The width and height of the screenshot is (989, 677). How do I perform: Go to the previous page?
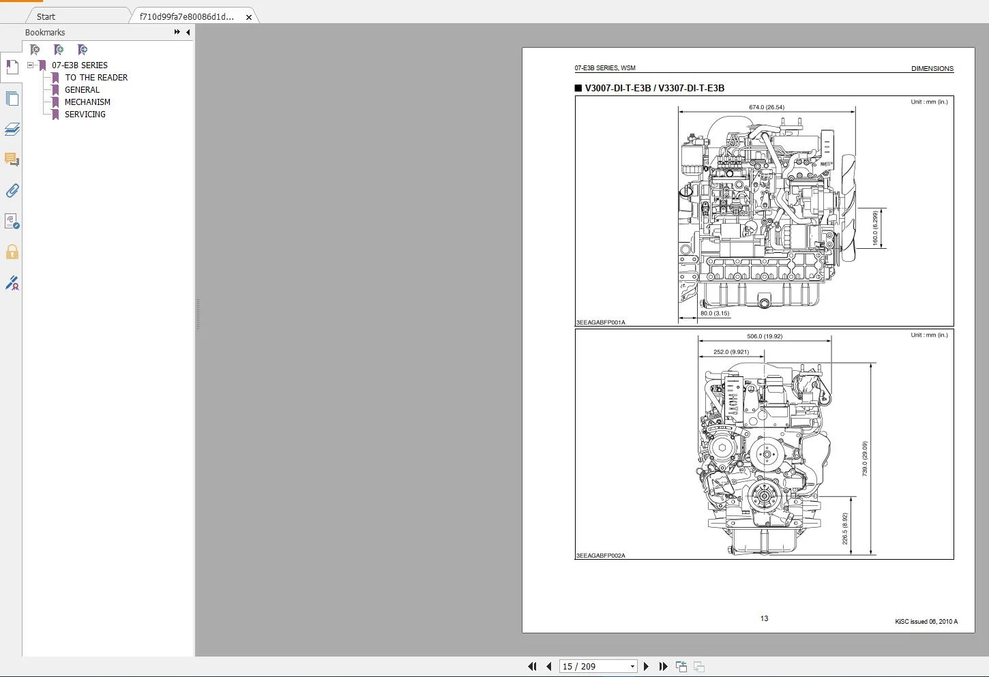pos(548,666)
